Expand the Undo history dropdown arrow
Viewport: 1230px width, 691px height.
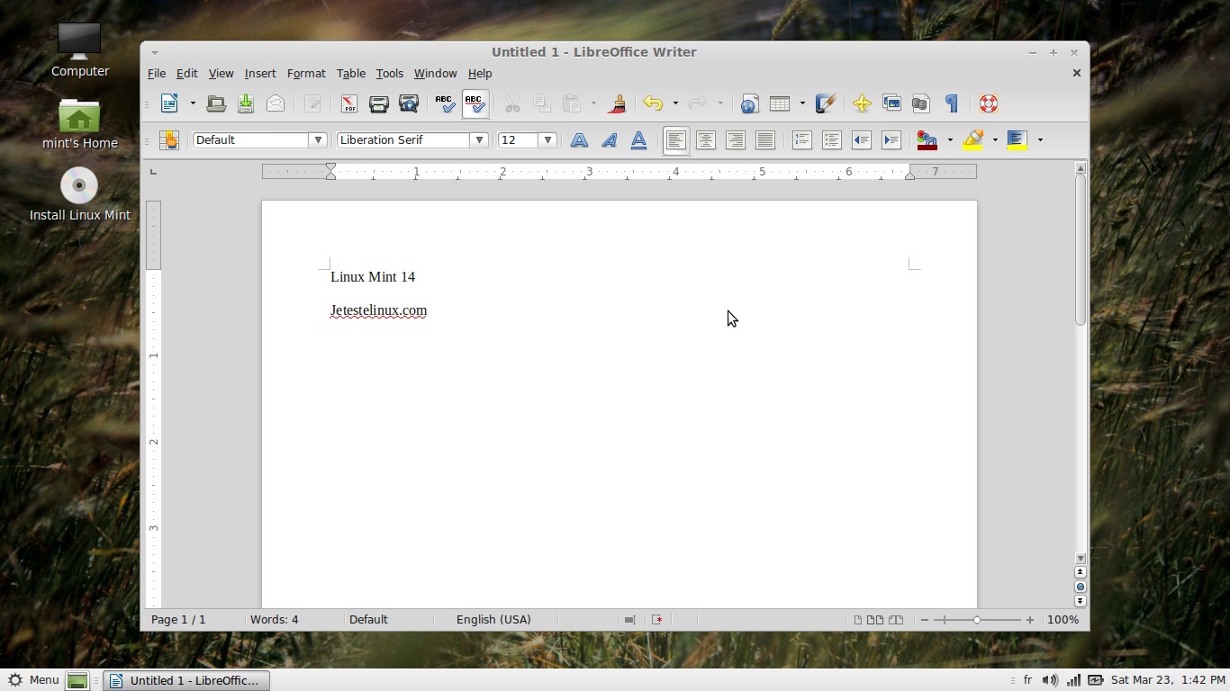pyautogui.click(x=675, y=103)
